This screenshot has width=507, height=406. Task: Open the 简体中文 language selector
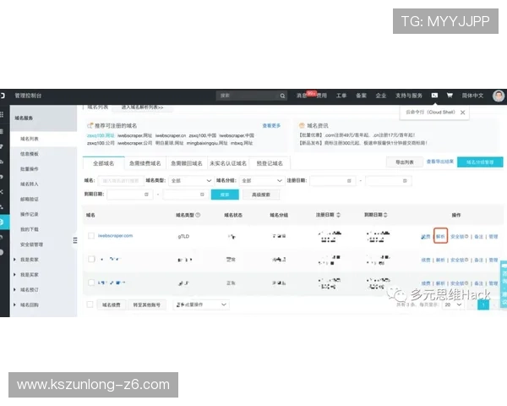pos(472,96)
